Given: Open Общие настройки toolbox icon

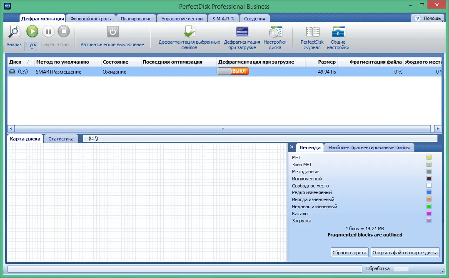Looking at the screenshot, I should [338, 32].
